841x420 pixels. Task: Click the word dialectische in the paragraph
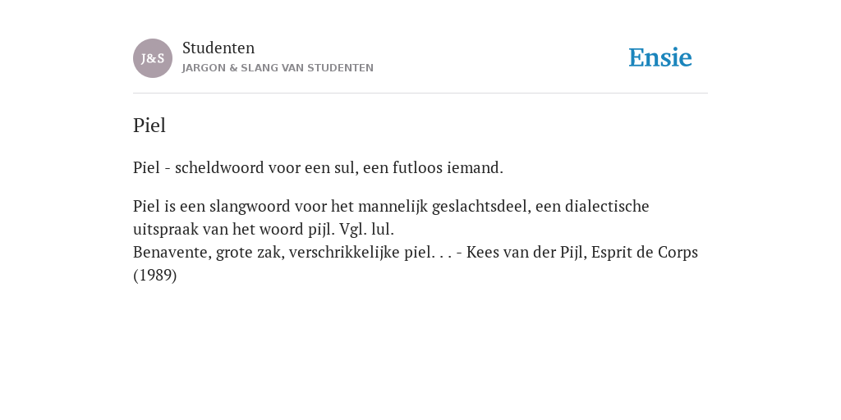click(x=607, y=206)
